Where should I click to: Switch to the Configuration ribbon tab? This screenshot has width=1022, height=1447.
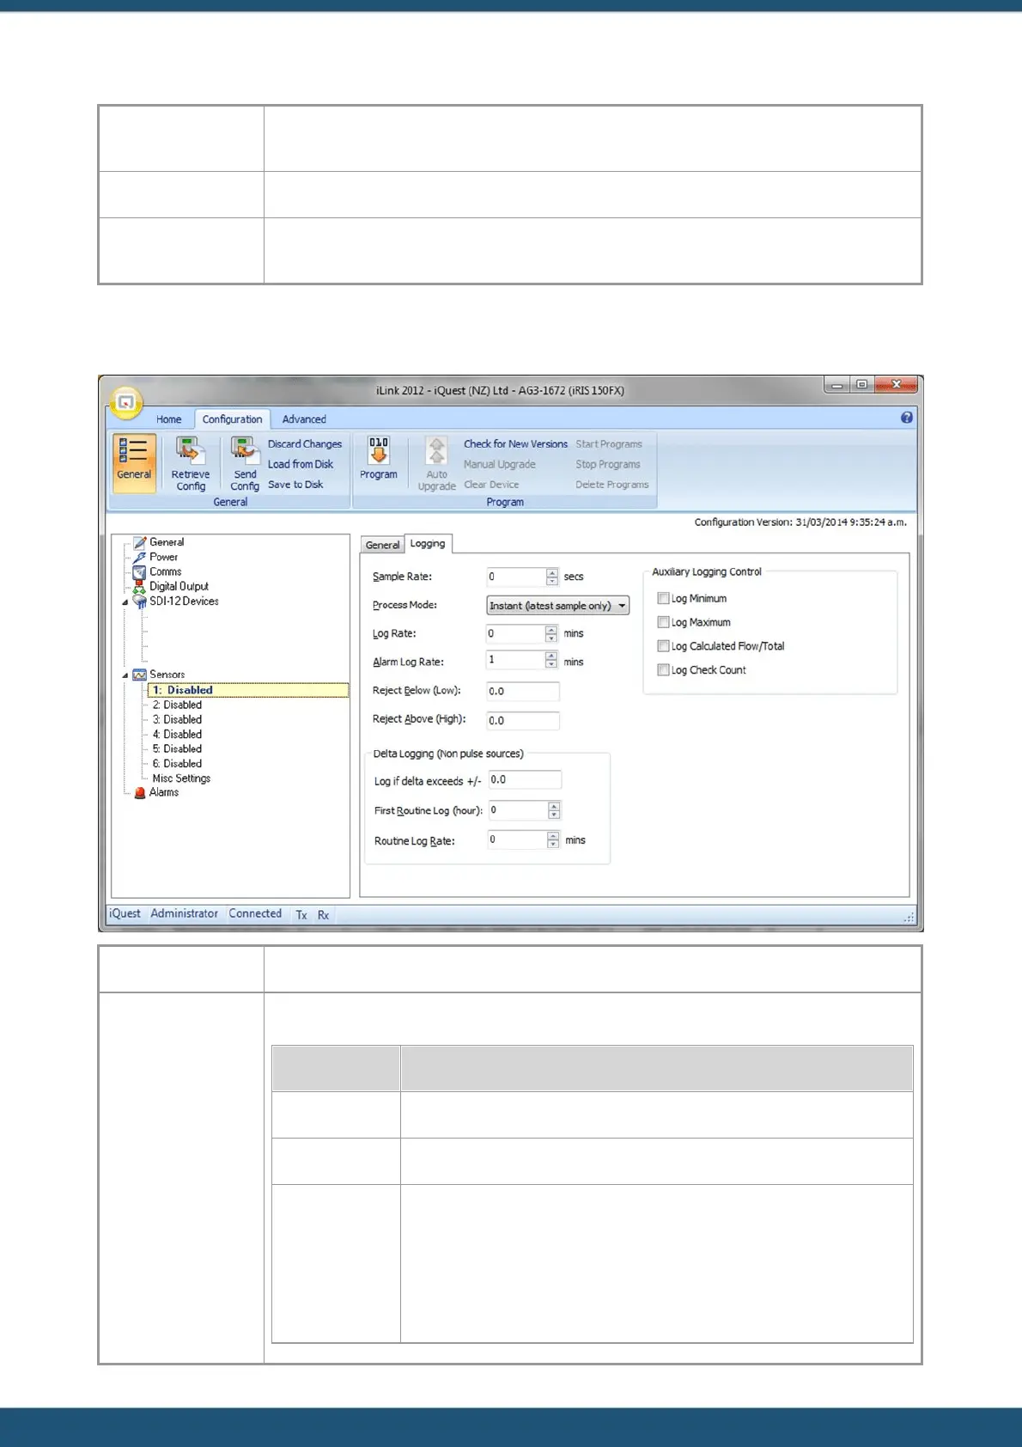[232, 419]
